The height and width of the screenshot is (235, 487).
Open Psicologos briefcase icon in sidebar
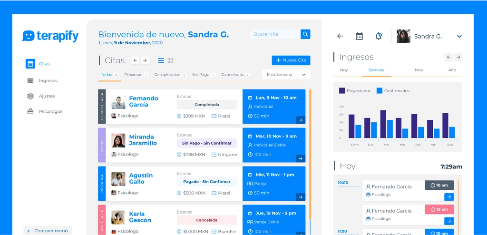tap(30, 111)
